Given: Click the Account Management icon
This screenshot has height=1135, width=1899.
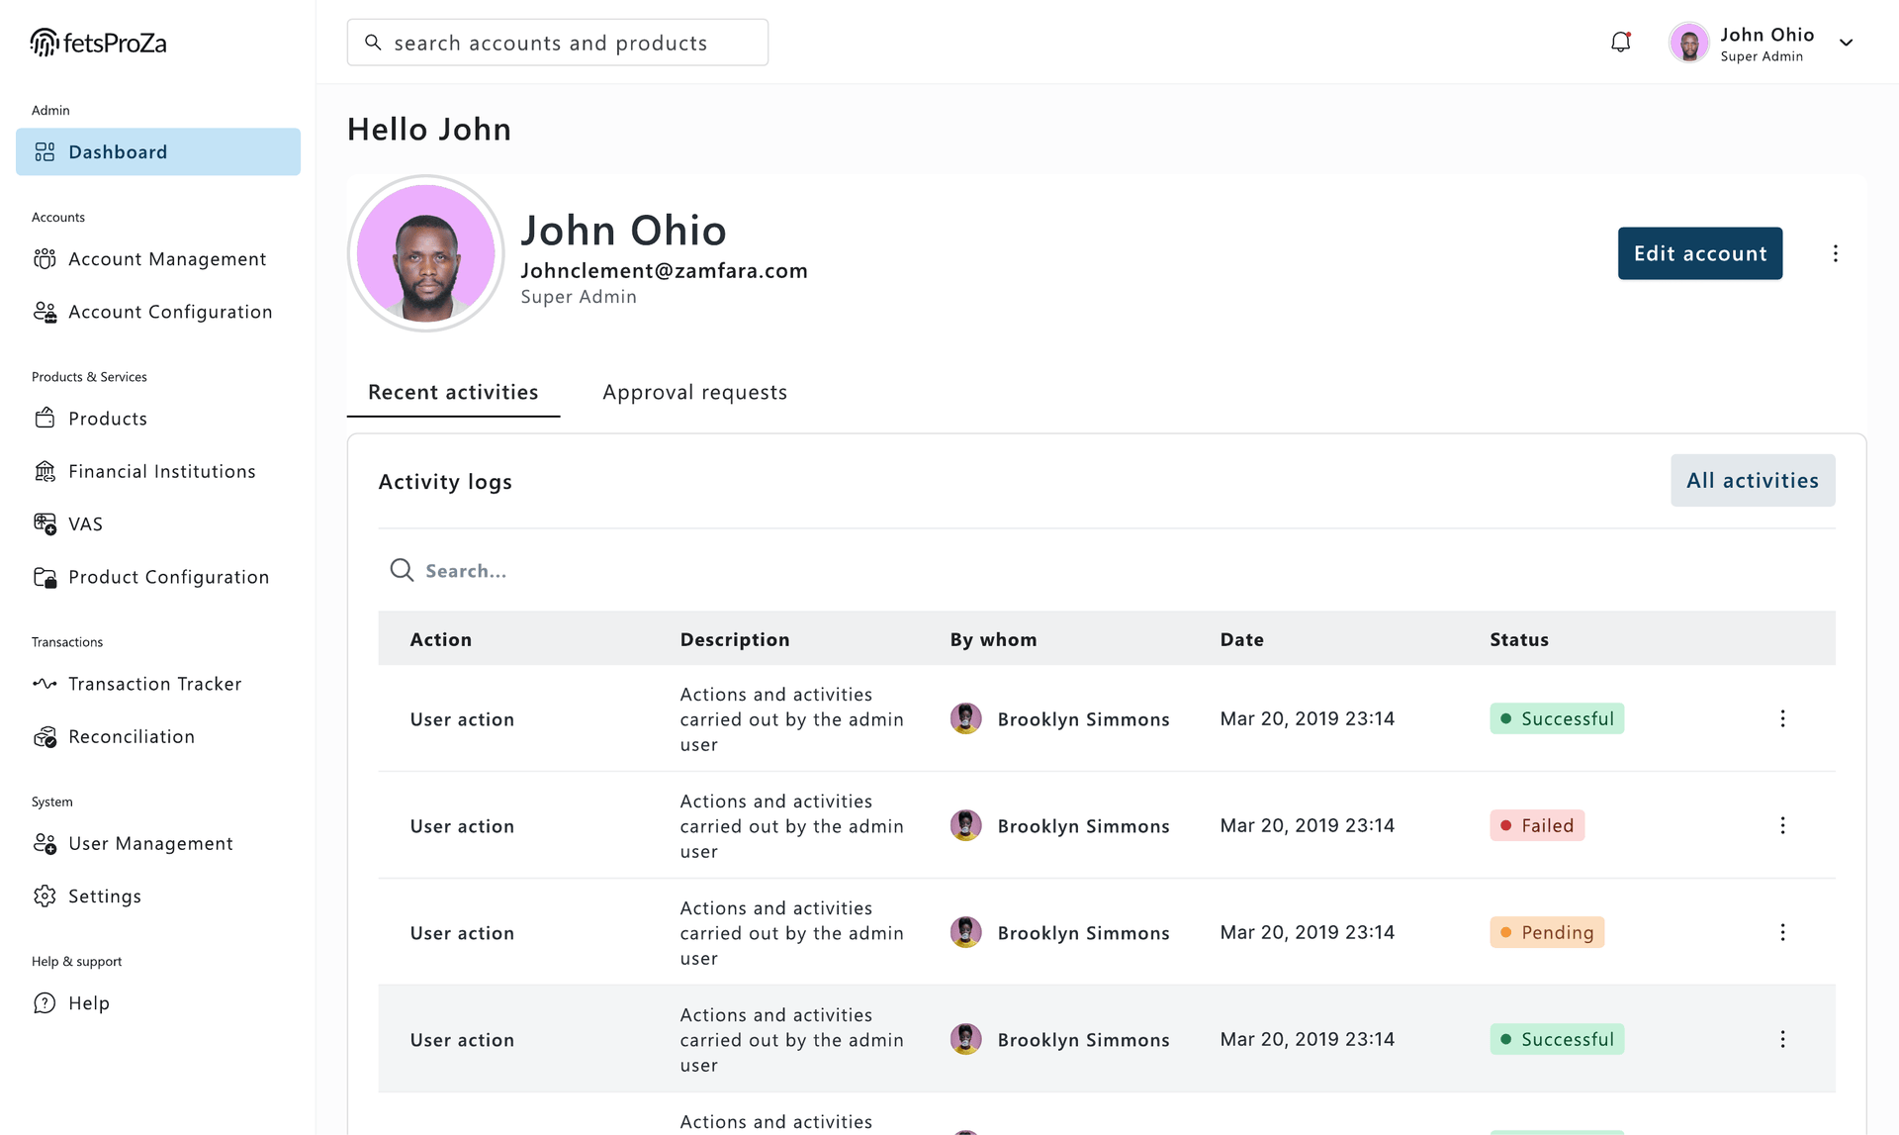Looking at the screenshot, I should pos(45,258).
